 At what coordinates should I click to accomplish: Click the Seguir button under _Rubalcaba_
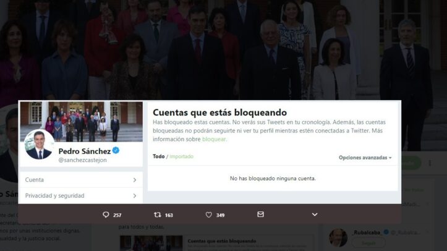click(x=368, y=243)
